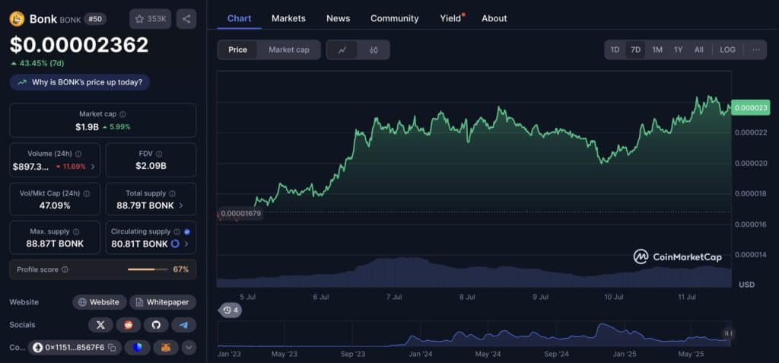Open the Community tab
This screenshot has width=779, height=363.
point(395,18)
